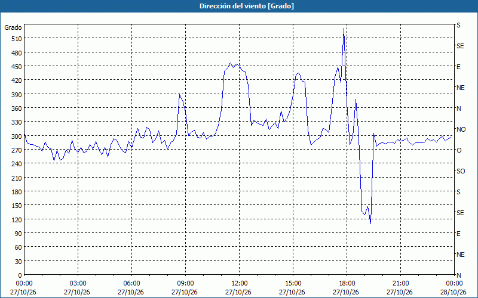The width and height of the screenshot is (478, 298).
Task: Click the 09:00 time label on the x-axis
Action: [185, 284]
